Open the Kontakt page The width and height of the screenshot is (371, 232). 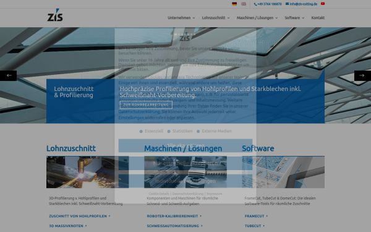coord(318,18)
